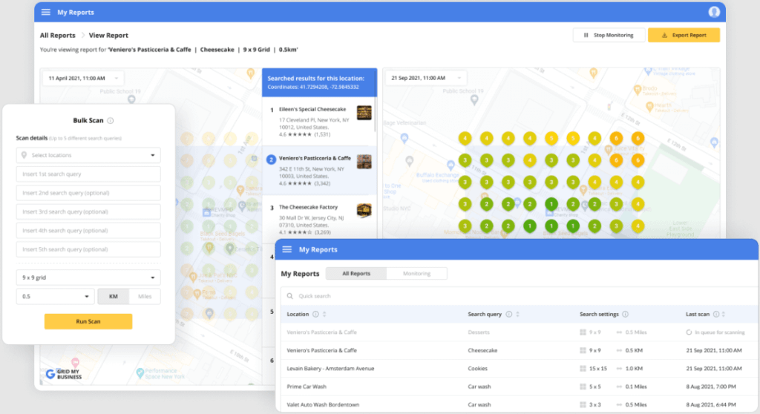
Task: Click the Bulk Scan info icon
Action: tap(111, 120)
